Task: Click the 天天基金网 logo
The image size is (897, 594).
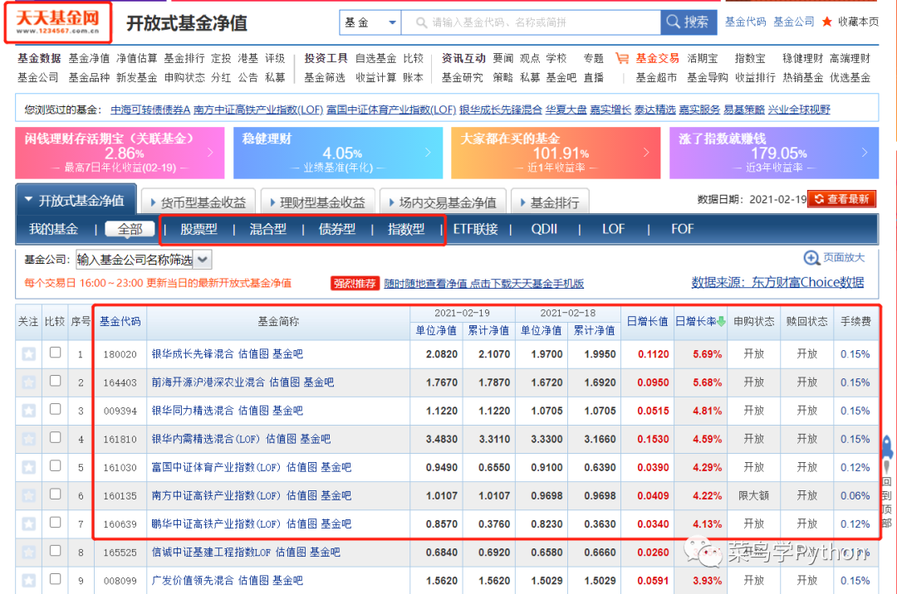Action: (58, 22)
